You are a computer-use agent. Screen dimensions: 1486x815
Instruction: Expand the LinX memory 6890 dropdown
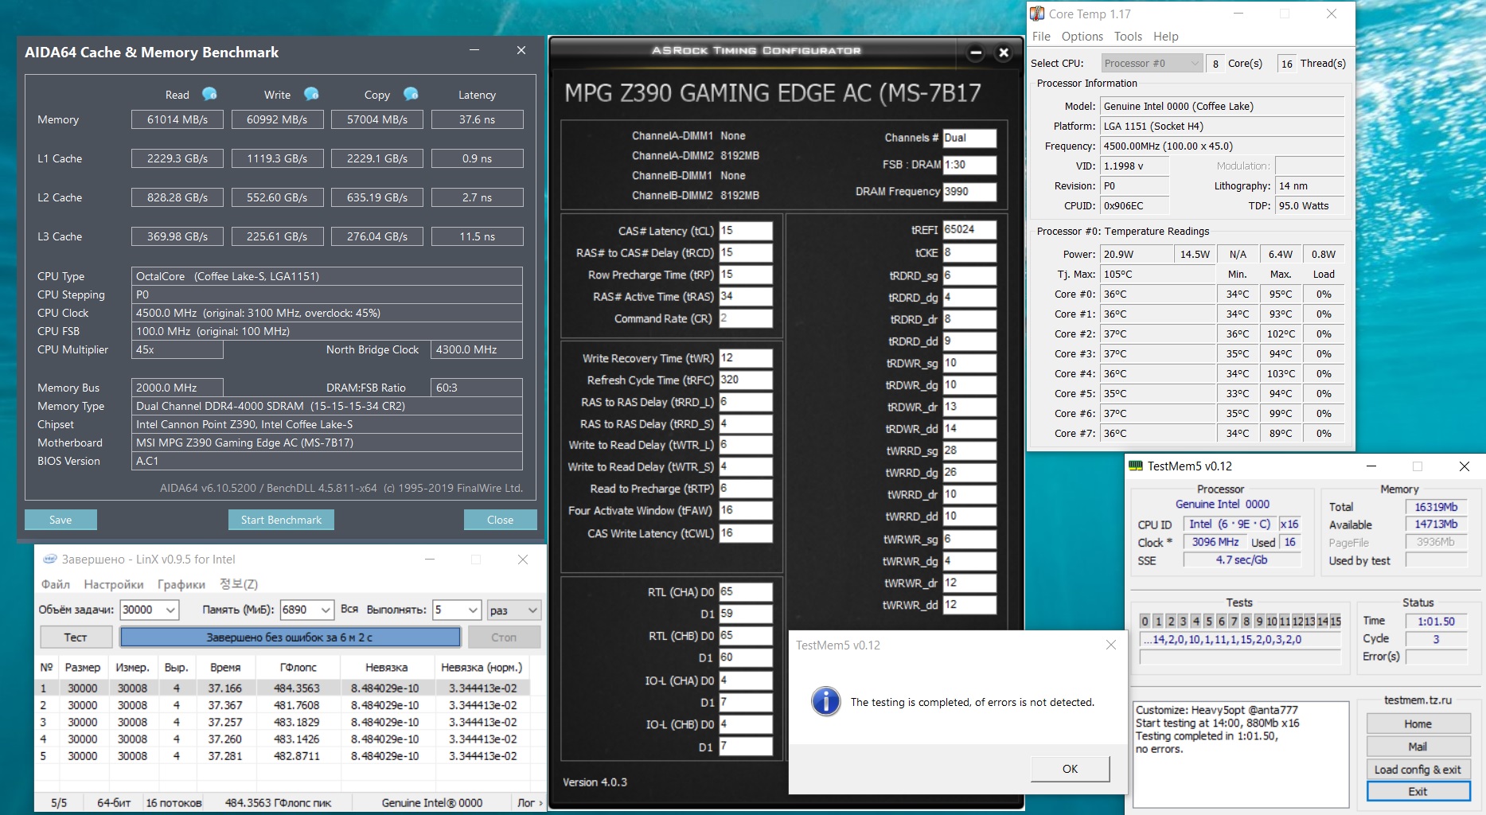[326, 610]
